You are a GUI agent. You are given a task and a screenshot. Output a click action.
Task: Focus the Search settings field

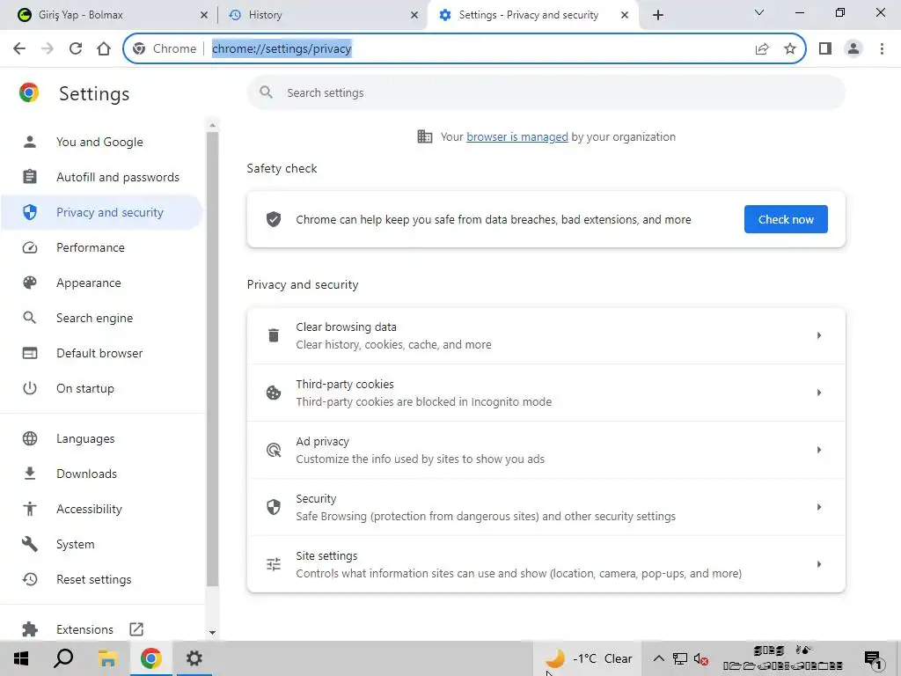[x=546, y=92]
